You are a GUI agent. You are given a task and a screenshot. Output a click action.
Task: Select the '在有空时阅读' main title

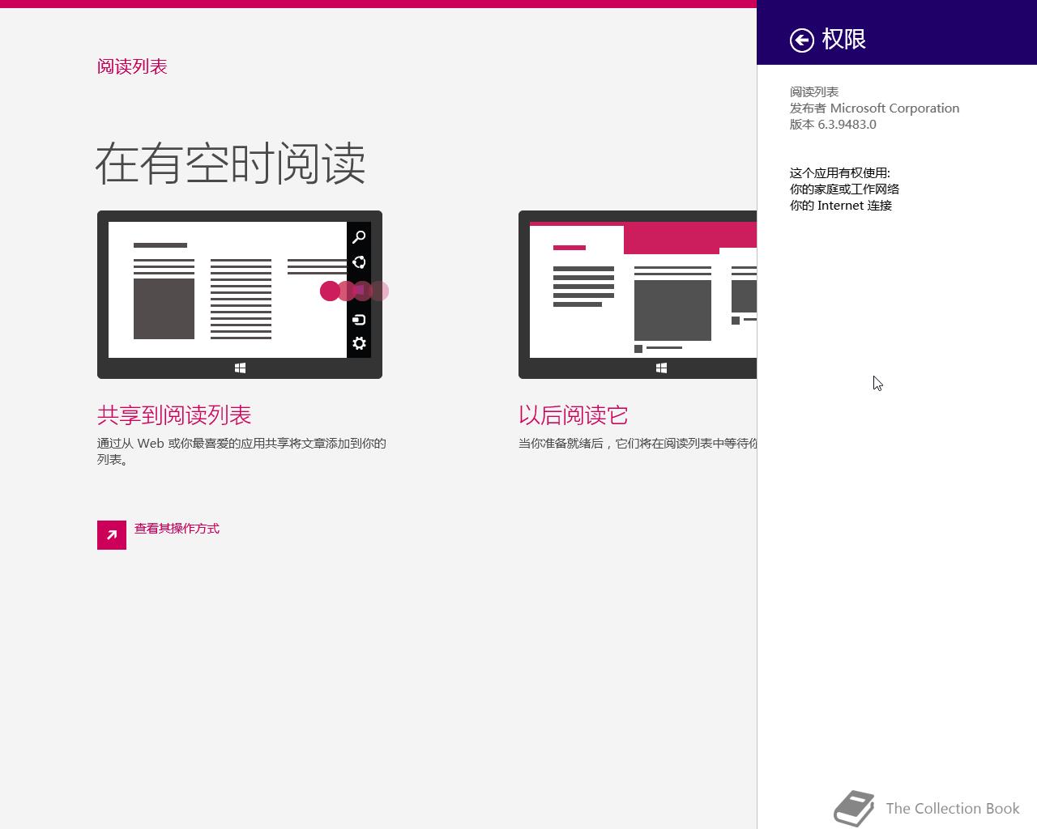[x=230, y=164]
